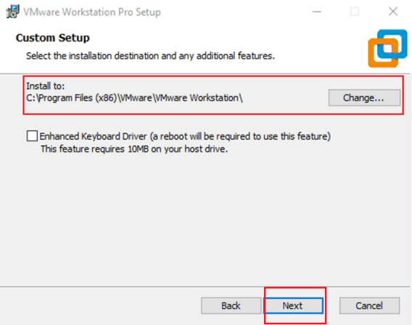Proceed with the Next button
The width and height of the screenshot is (412, 325).
(294, 305)
